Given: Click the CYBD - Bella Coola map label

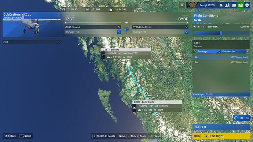Looking at the screenshot, I should click(157, 102).
